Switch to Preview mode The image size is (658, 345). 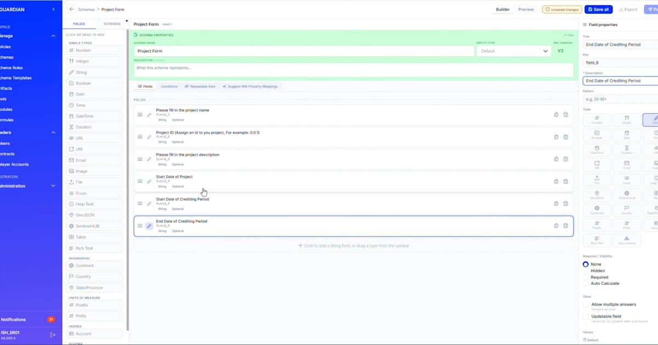[526, 9]
